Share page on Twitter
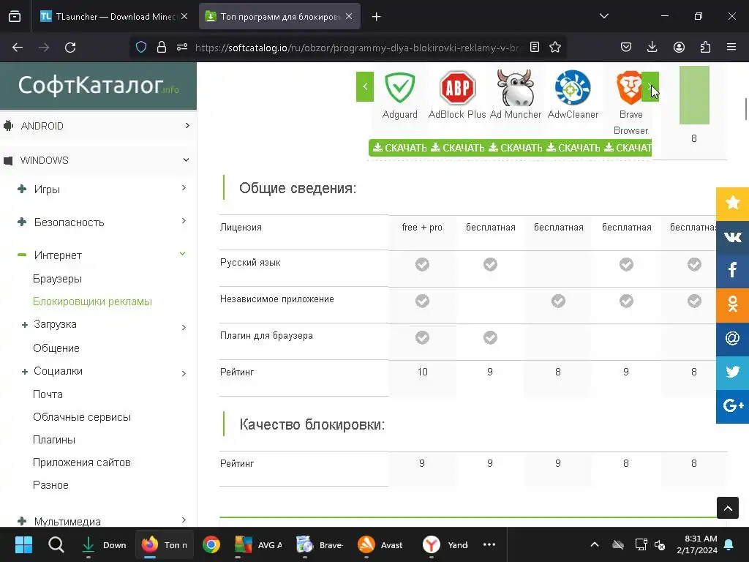This screenshot has height=562, width=749. [x=732, y=372]
